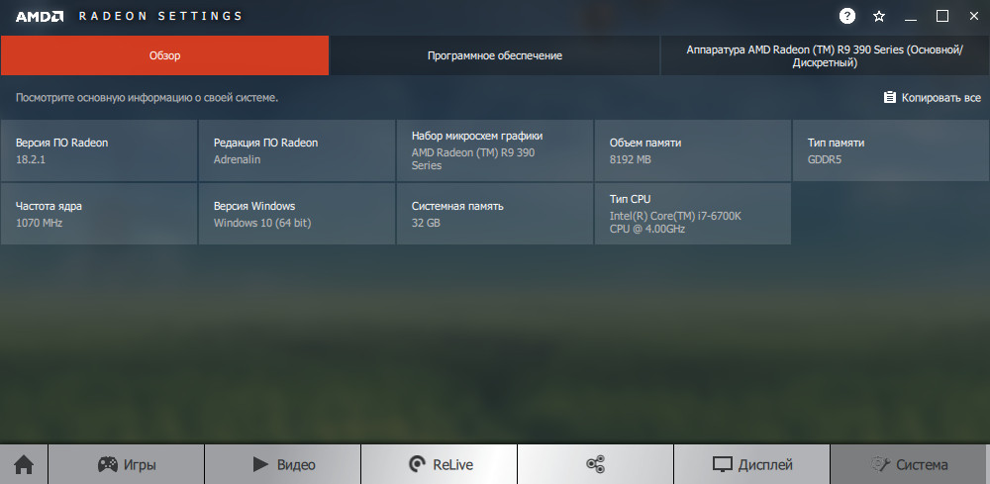Click Копировать все button
Viewport: 990px width, 484px height.
tap(932, 98)
